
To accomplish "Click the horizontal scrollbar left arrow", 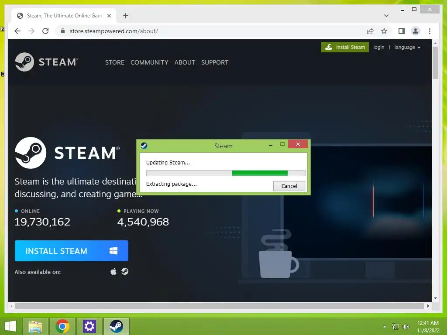I will point(11,306).
